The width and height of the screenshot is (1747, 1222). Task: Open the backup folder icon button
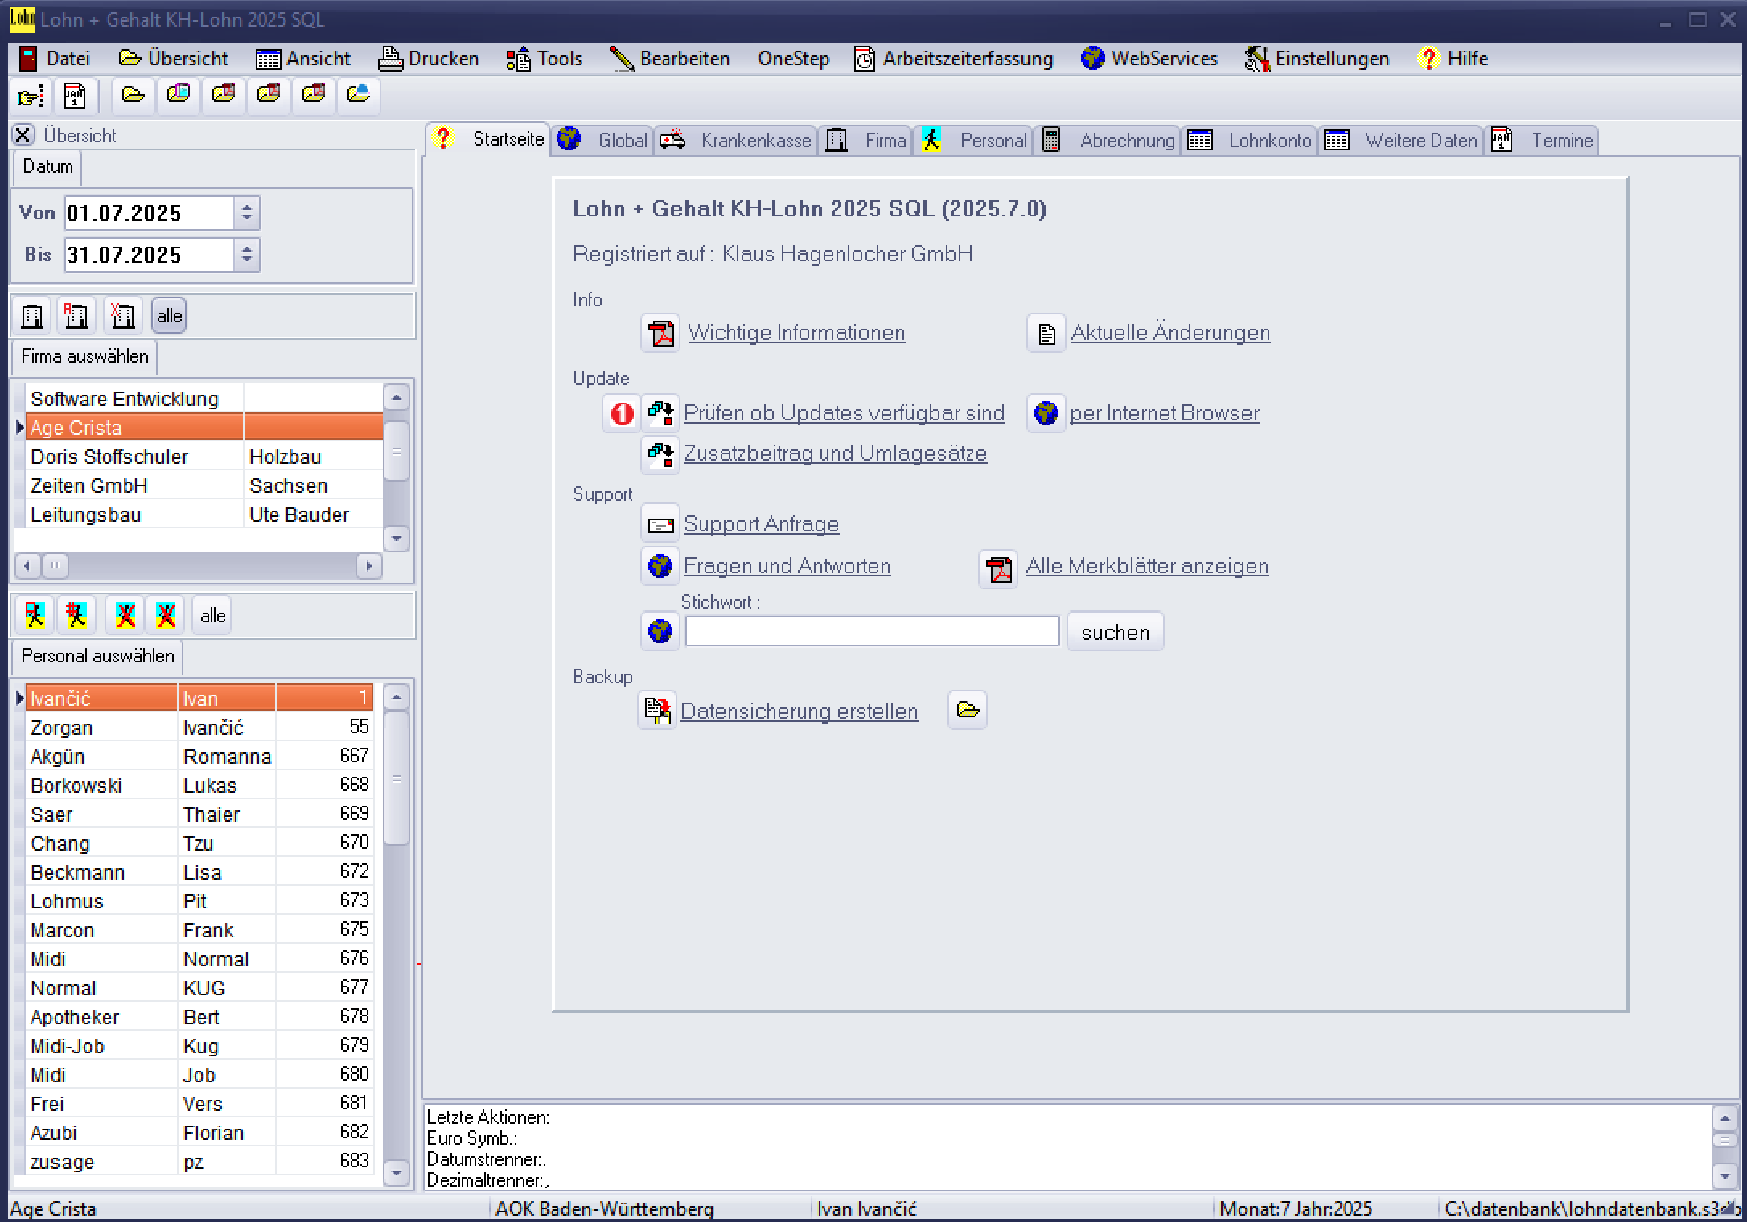coord(968,710)
